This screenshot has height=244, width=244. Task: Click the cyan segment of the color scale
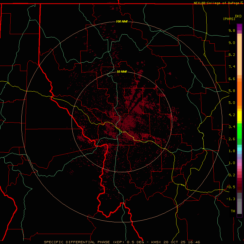click(239, 149)
